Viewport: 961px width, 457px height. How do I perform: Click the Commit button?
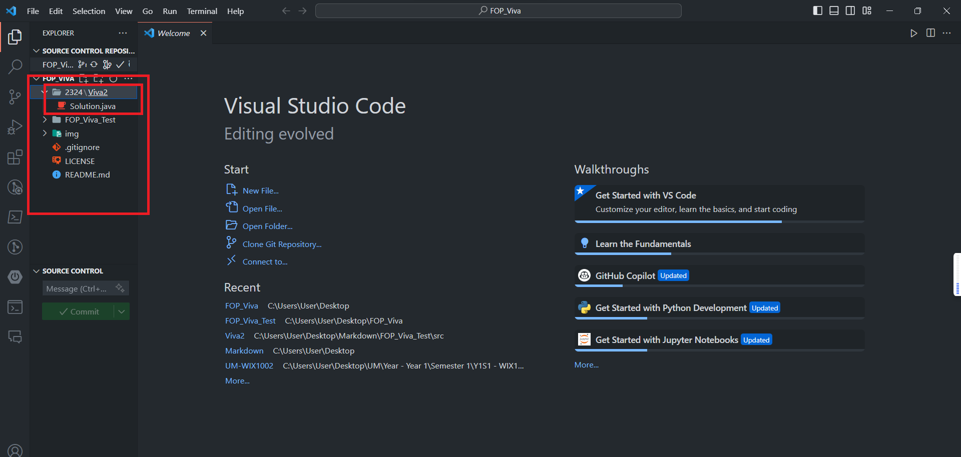78,311
